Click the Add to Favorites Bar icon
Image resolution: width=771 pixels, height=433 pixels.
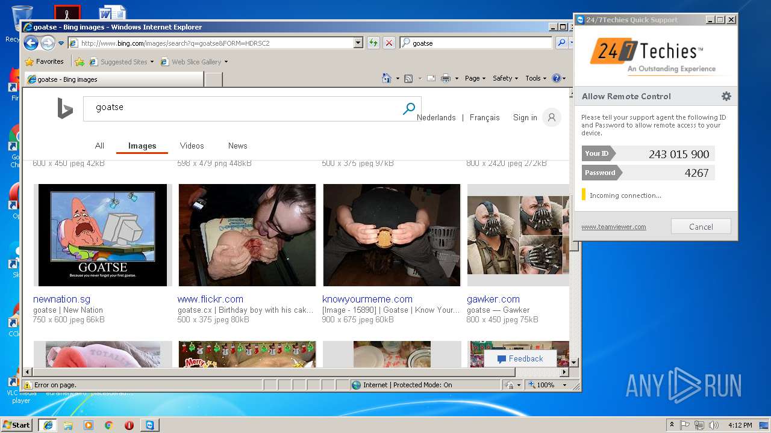point(80,61)
